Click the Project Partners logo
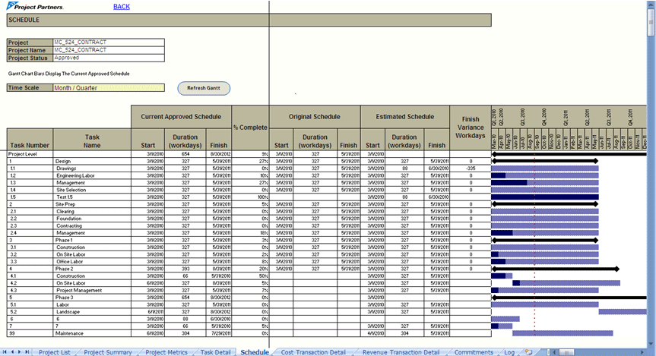Screen dimensions: 656x356 (x=35, y=6)
